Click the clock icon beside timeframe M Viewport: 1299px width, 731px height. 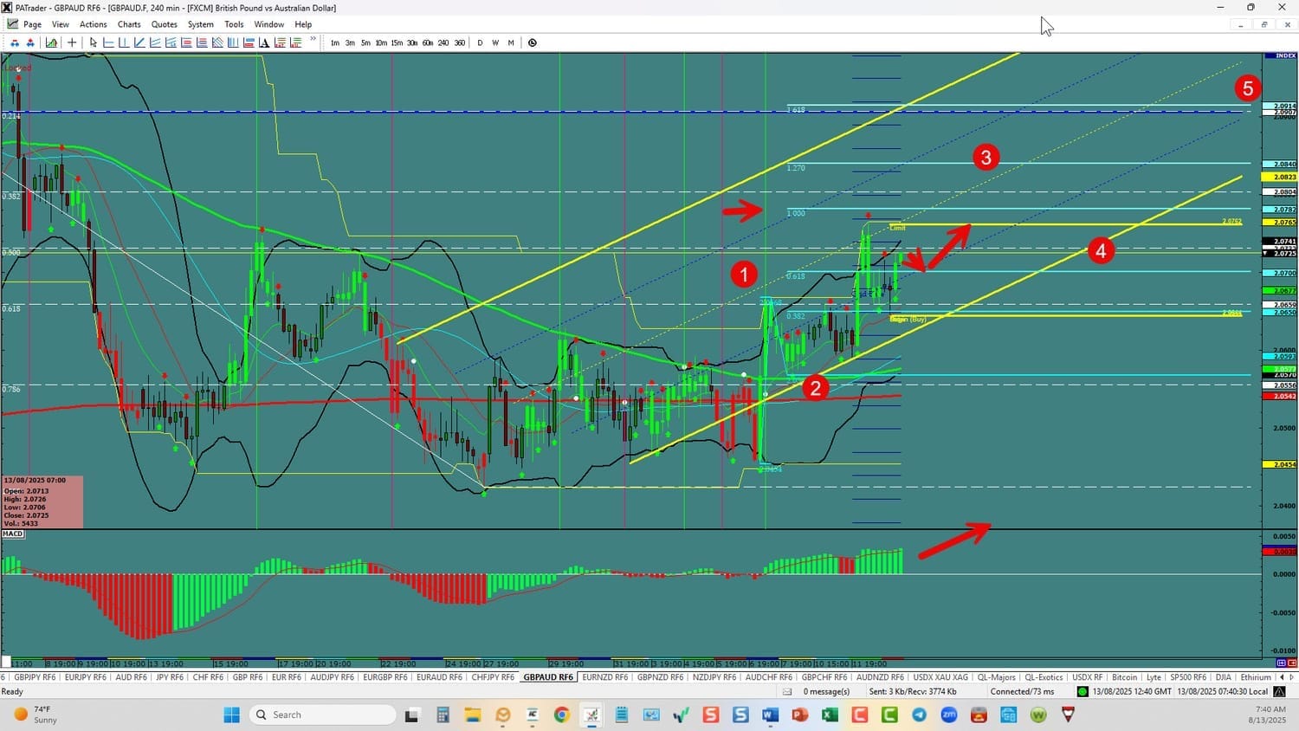click(x=533, y=42)
